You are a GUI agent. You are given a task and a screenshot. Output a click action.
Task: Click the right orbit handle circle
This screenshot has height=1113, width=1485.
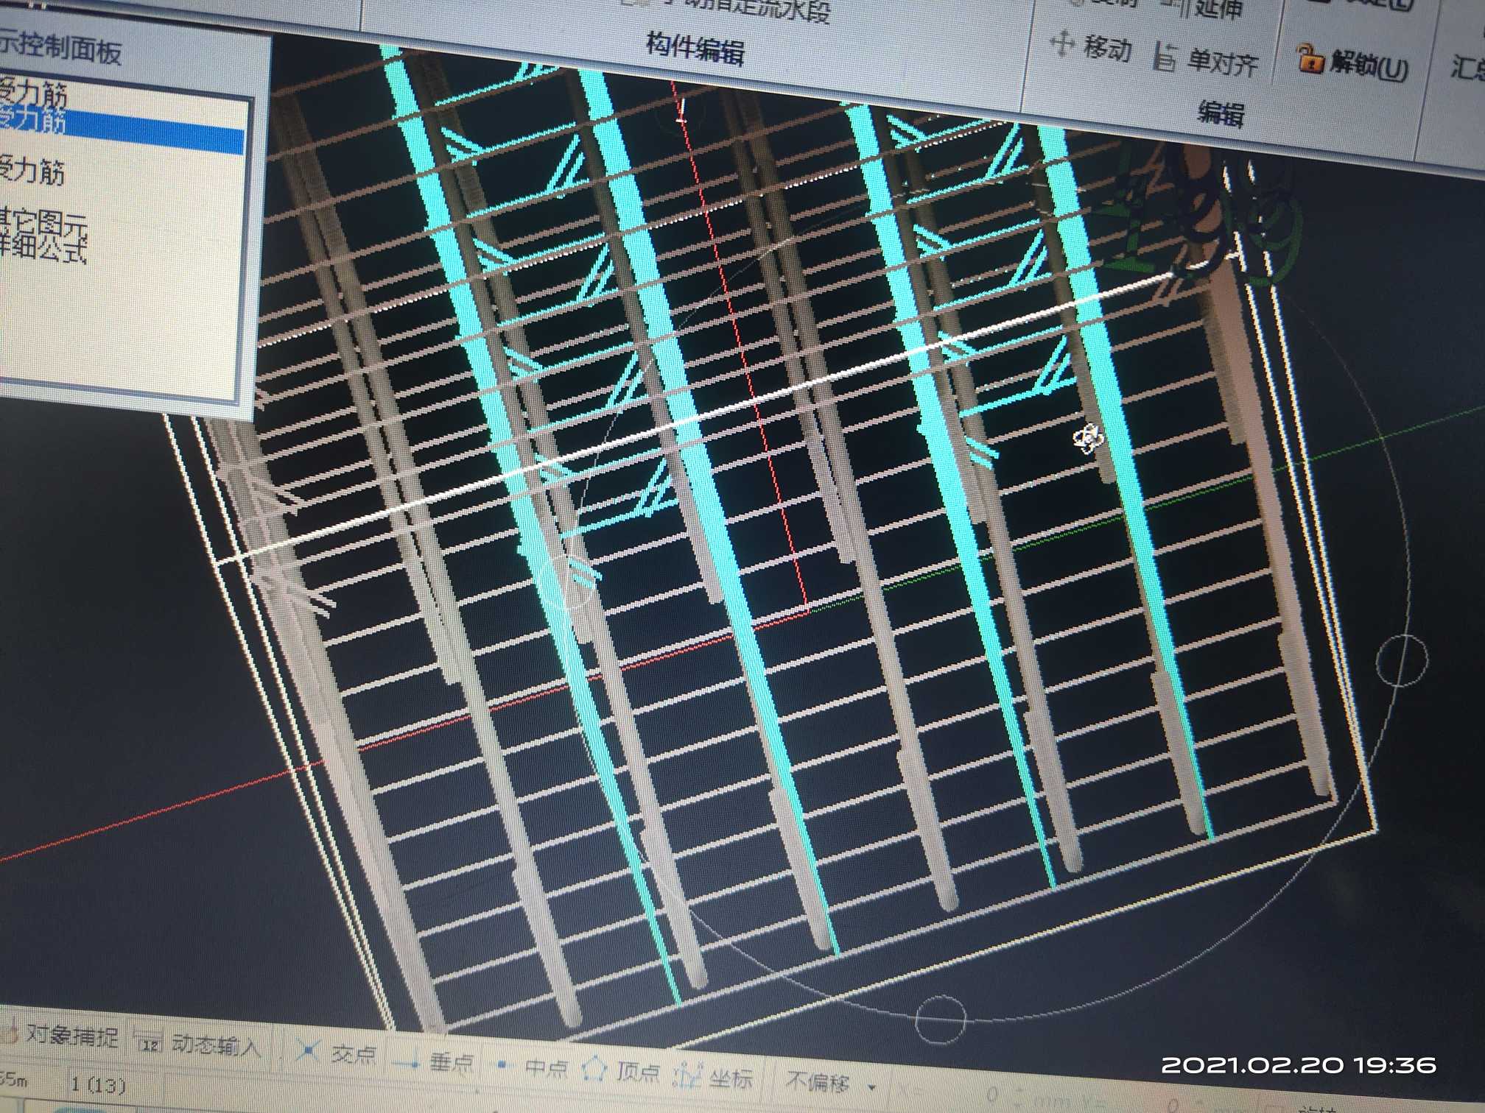pyautogui.click(x=1402, y=660)
